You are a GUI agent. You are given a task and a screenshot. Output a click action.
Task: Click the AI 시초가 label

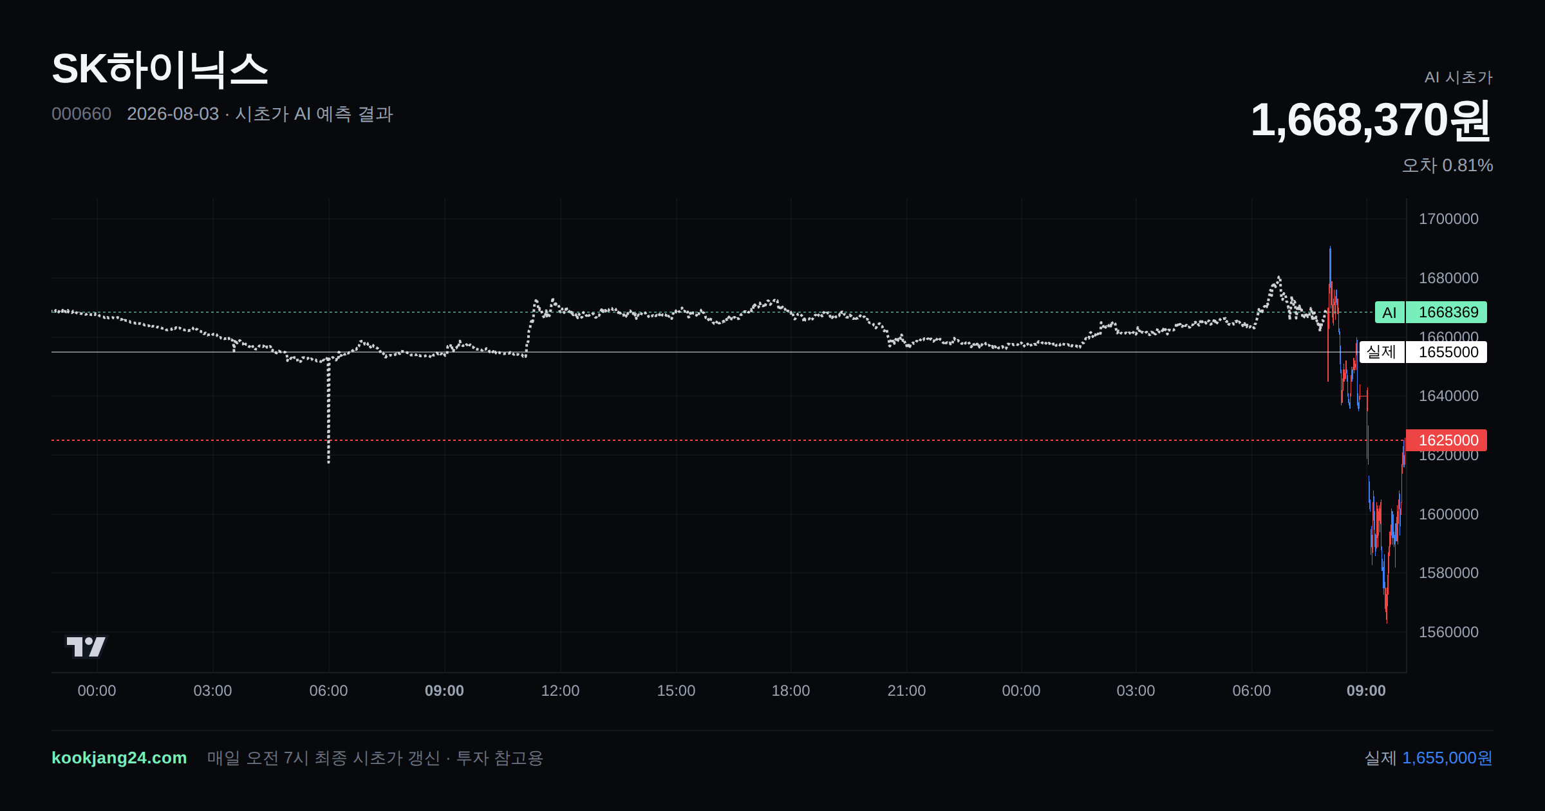(x=1458, y=77)
